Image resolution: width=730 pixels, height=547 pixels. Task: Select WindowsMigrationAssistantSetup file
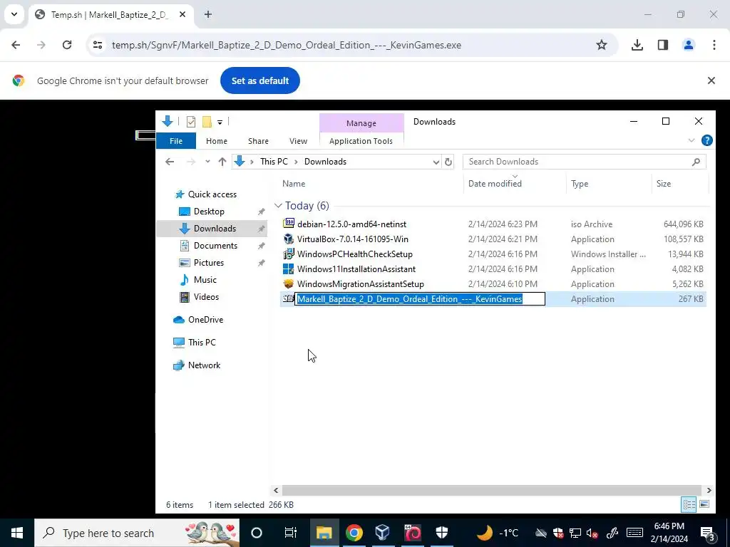pos(360,283)
